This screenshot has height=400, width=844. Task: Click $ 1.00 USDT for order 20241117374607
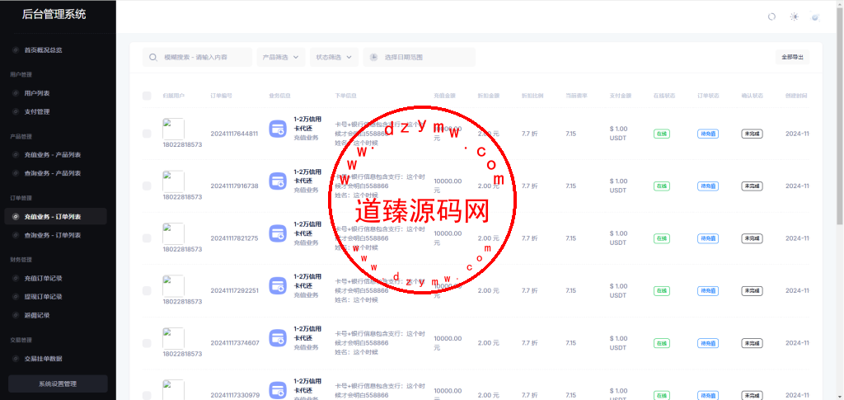click(619, 343)
